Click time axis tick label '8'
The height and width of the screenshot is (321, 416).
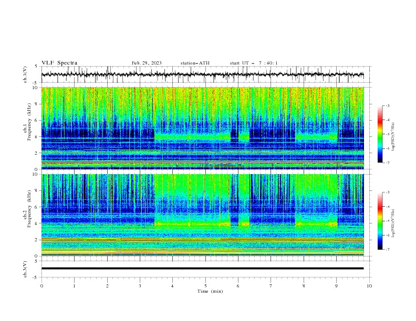[304, 286]
